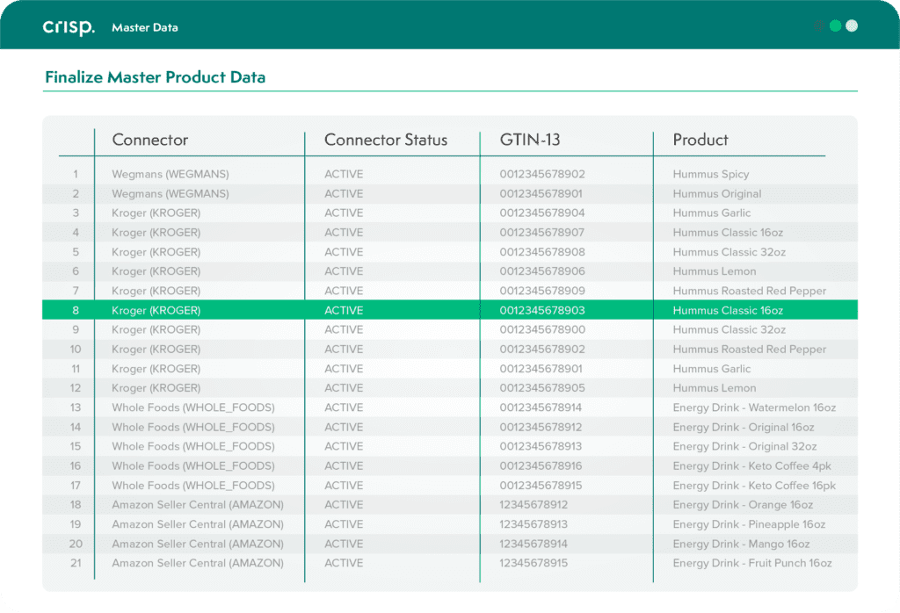The image size is (900, 613).
Task: Select the Hummus Spicy product cell
Action: click(710, 174)
